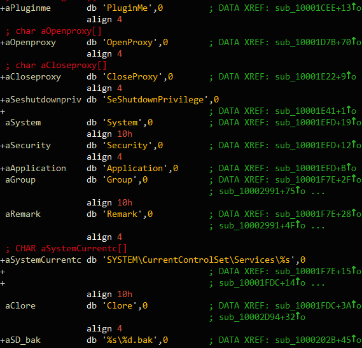Select the aGroup label
This screenshot has width=362, height=348.
pyautogui.click(x=20, y=180)
